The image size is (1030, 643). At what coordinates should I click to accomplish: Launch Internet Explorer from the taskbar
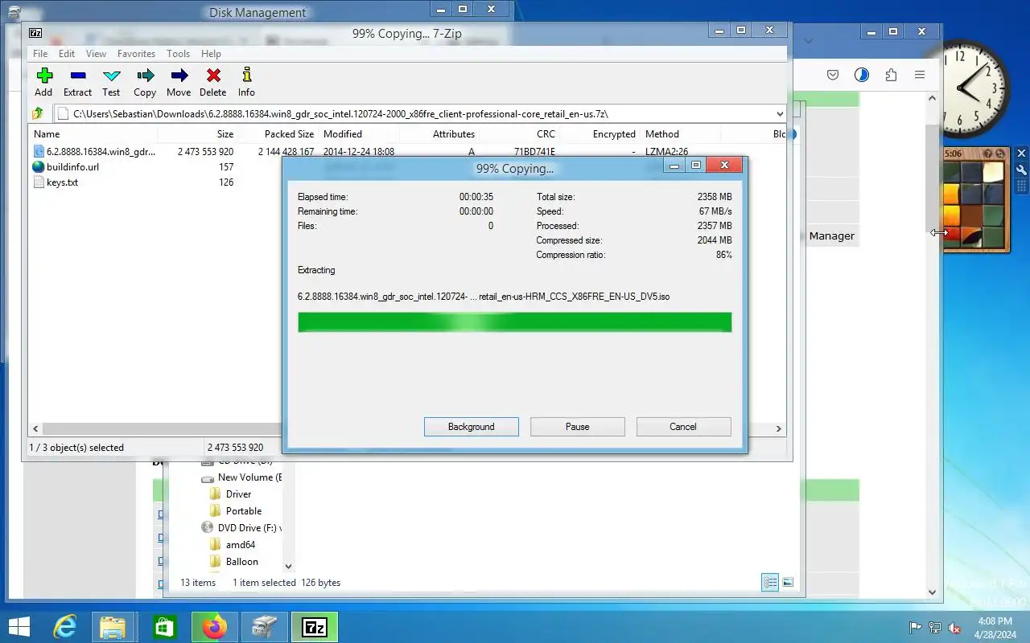(x=66, y=627)
